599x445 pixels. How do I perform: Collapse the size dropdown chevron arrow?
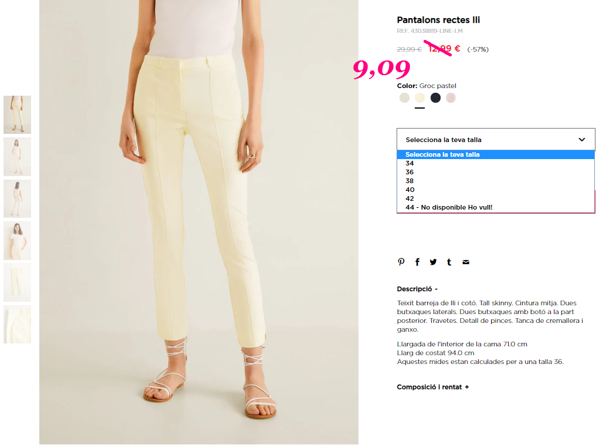pos(581,140)
